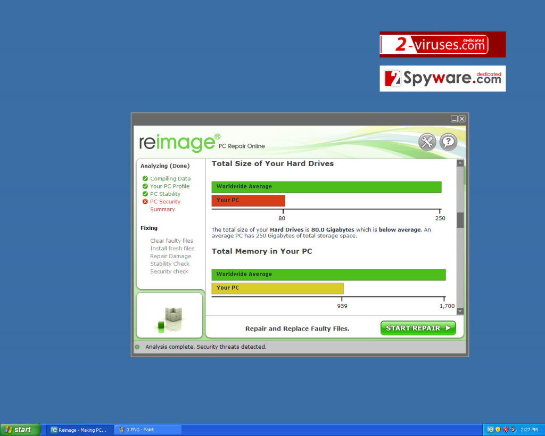Open the yellow shield tray icon
The width and height of the screenshot is (545, 436).
(498, 430)
